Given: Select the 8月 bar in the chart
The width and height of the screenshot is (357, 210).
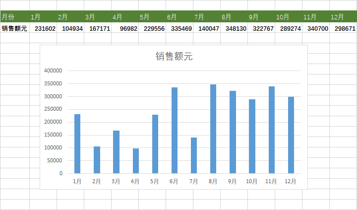Looking at the screenshot, I should [213, 129].
